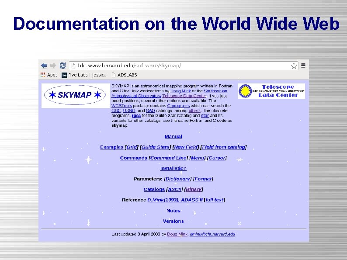Open the rgsc program link
347x260 pixels.
pyautogui.click(x=136, y=116)
